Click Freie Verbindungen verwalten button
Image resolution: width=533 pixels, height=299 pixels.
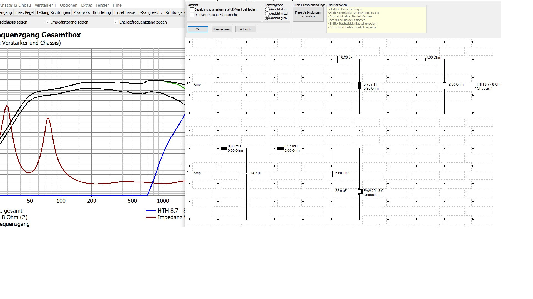pyautogui.click(x=308, y=14)
